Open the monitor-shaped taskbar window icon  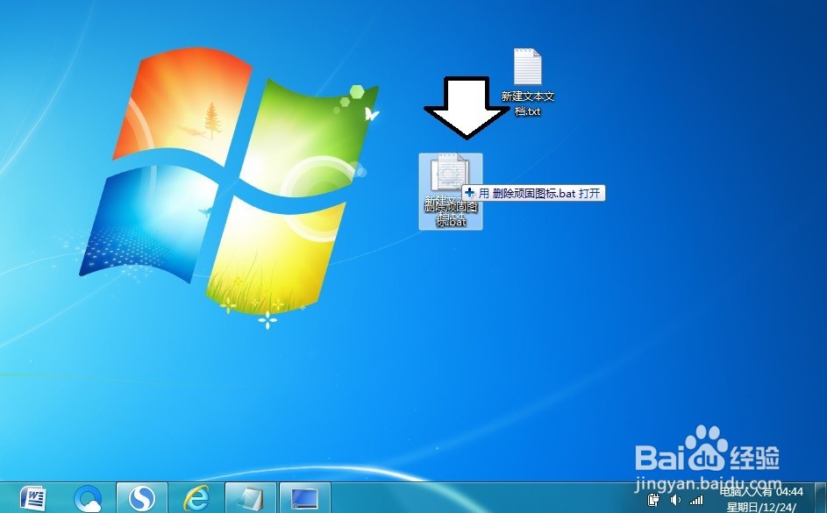(x=305, y=498)
